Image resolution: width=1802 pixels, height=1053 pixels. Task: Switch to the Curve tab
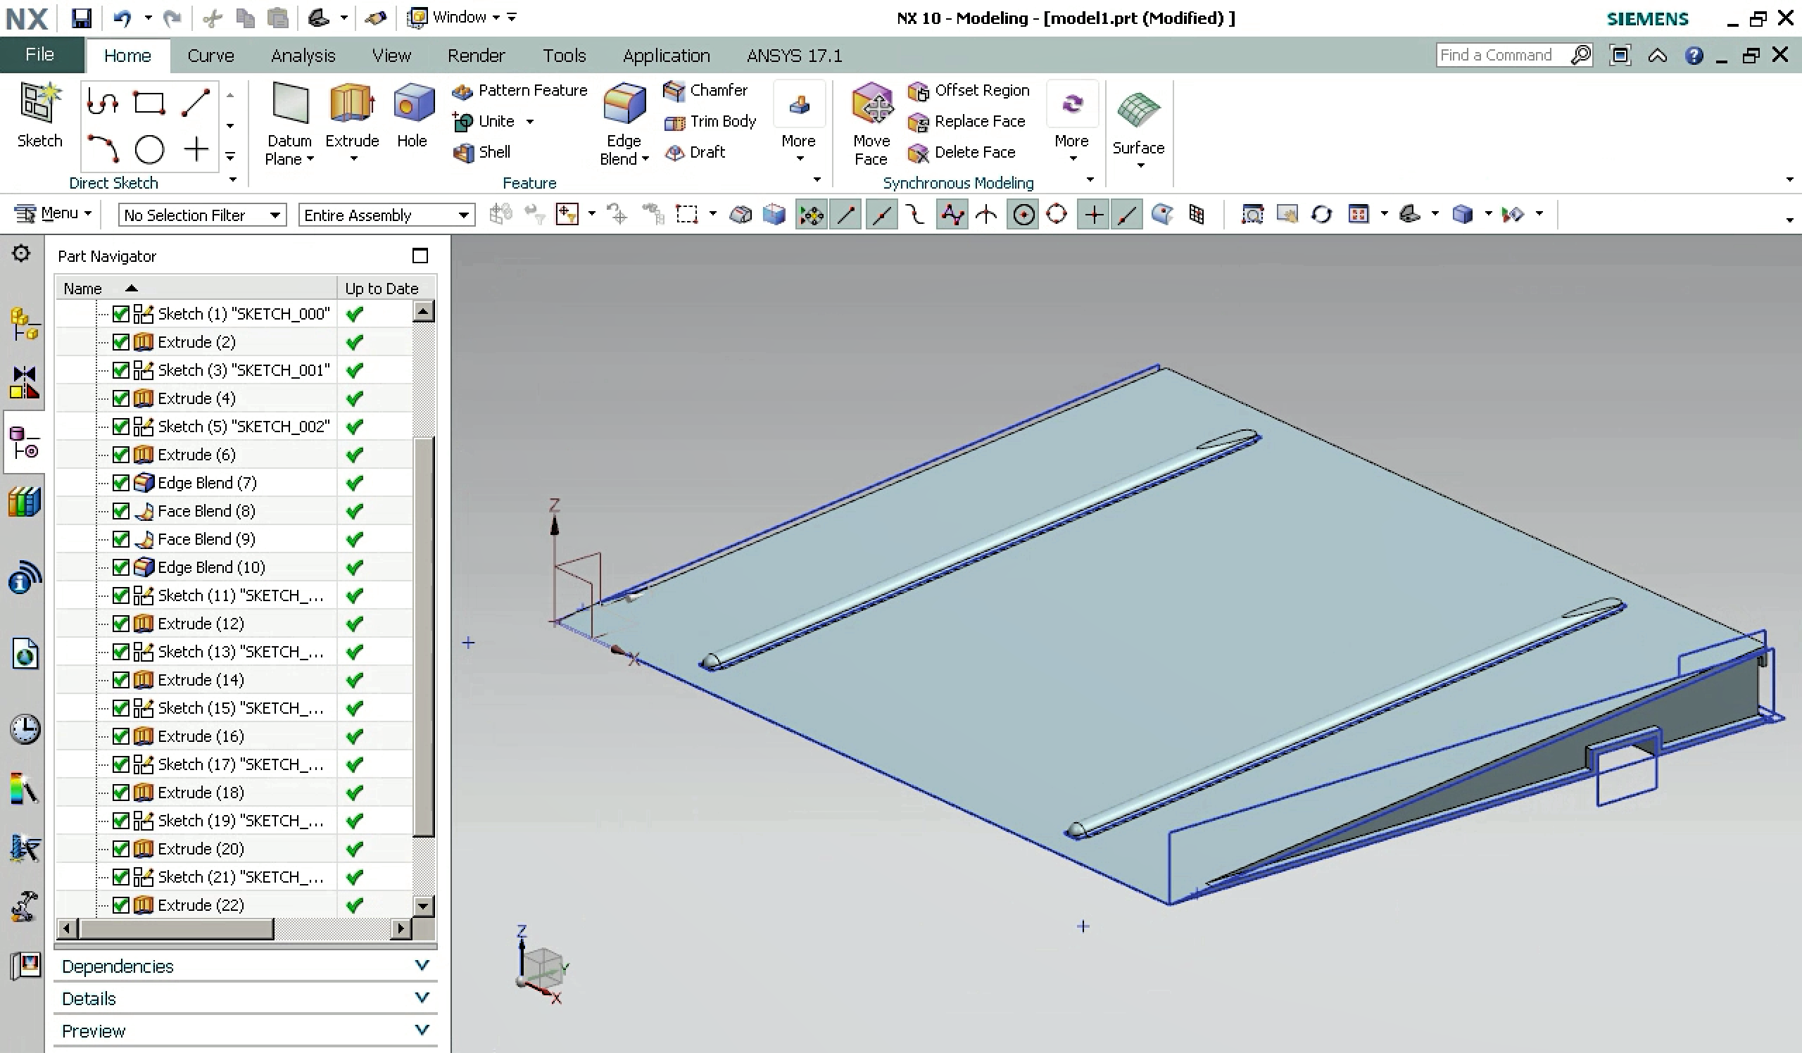210,56
